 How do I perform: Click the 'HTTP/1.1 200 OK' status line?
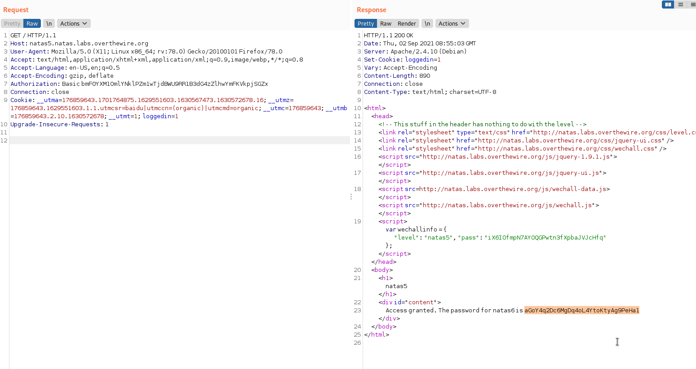pyautogui.click(x=389, y=36)
